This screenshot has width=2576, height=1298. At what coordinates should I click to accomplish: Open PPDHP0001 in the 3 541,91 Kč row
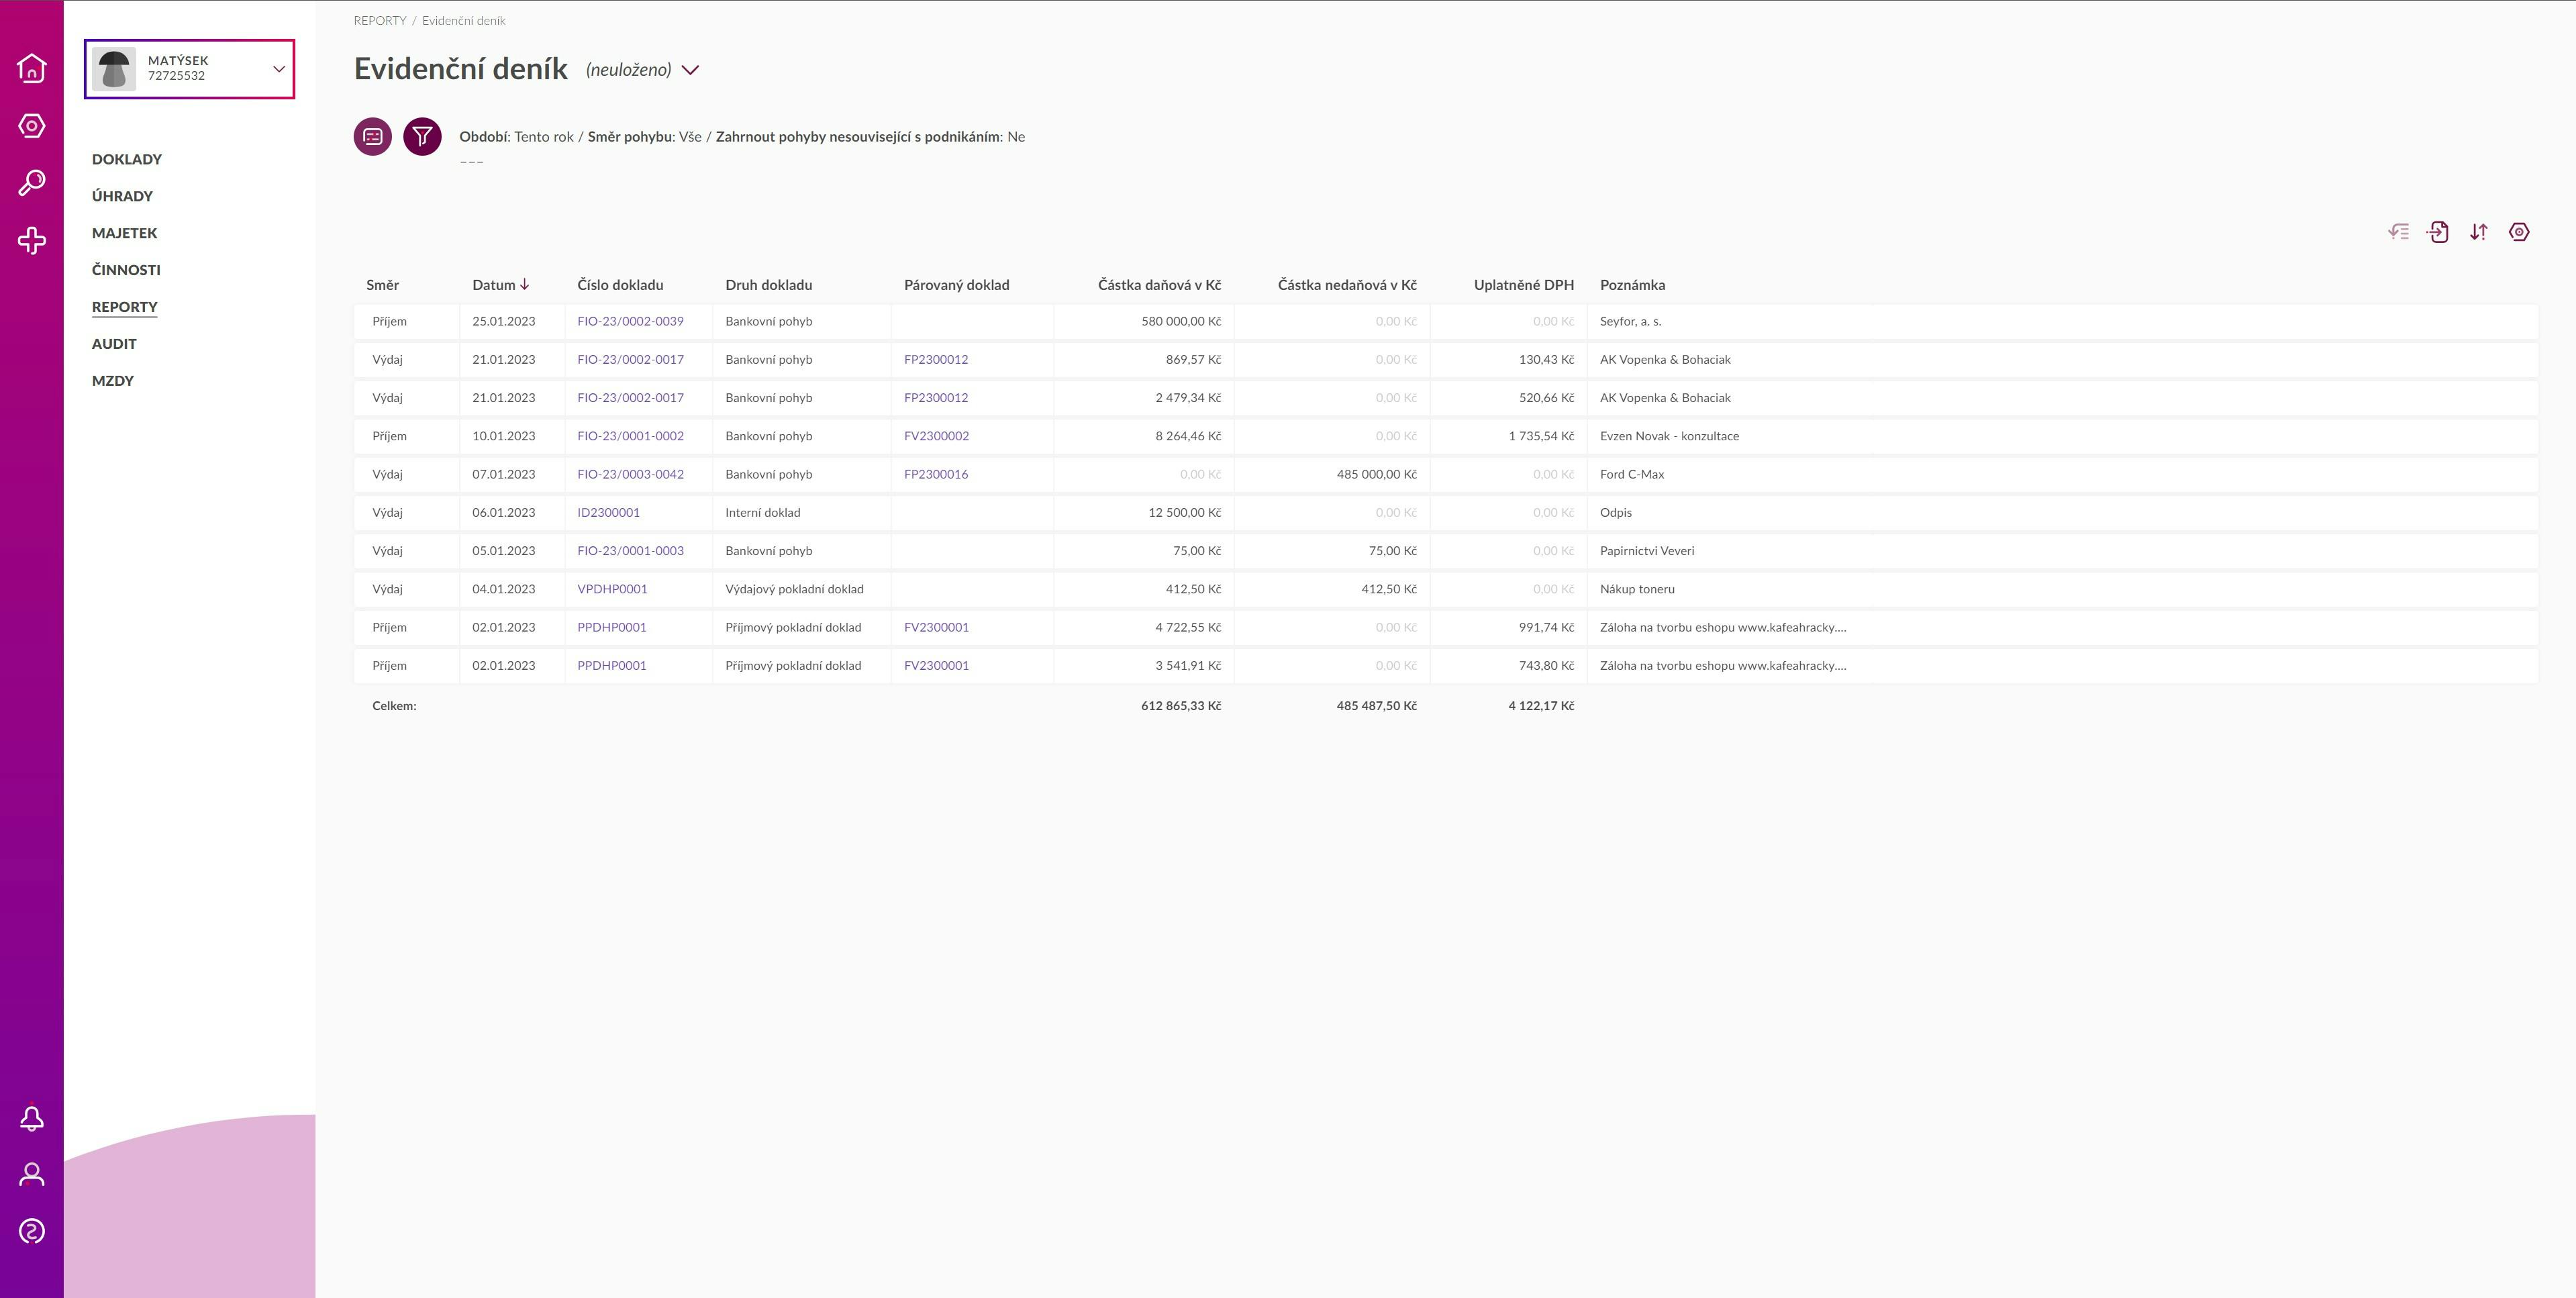click(612, 665)
